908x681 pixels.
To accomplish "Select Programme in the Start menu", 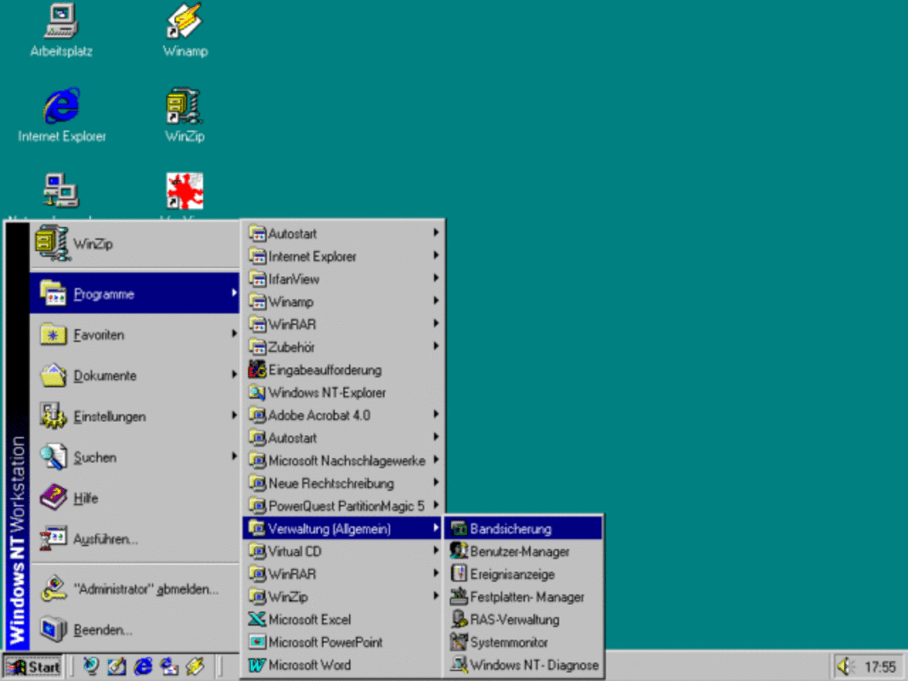I will [x=135, y=293].
